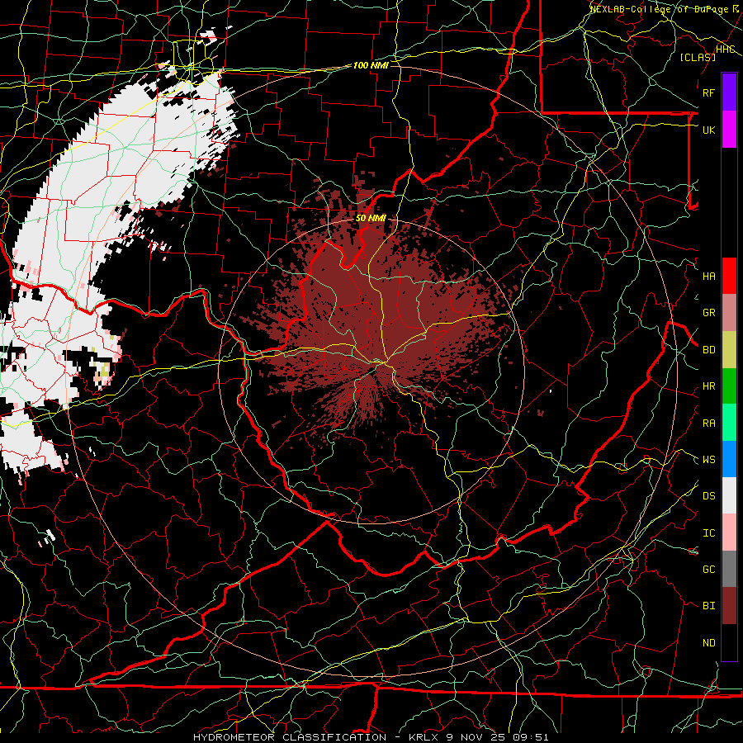This screenshot has height=743, width=743.
Task: Click the DS legend label
Action: [x=708, y=495]
